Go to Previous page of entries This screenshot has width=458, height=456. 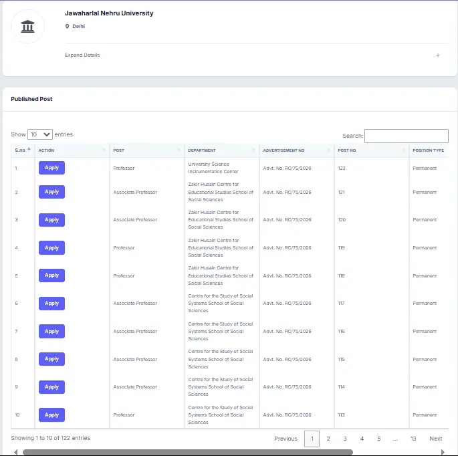[285, 439]
